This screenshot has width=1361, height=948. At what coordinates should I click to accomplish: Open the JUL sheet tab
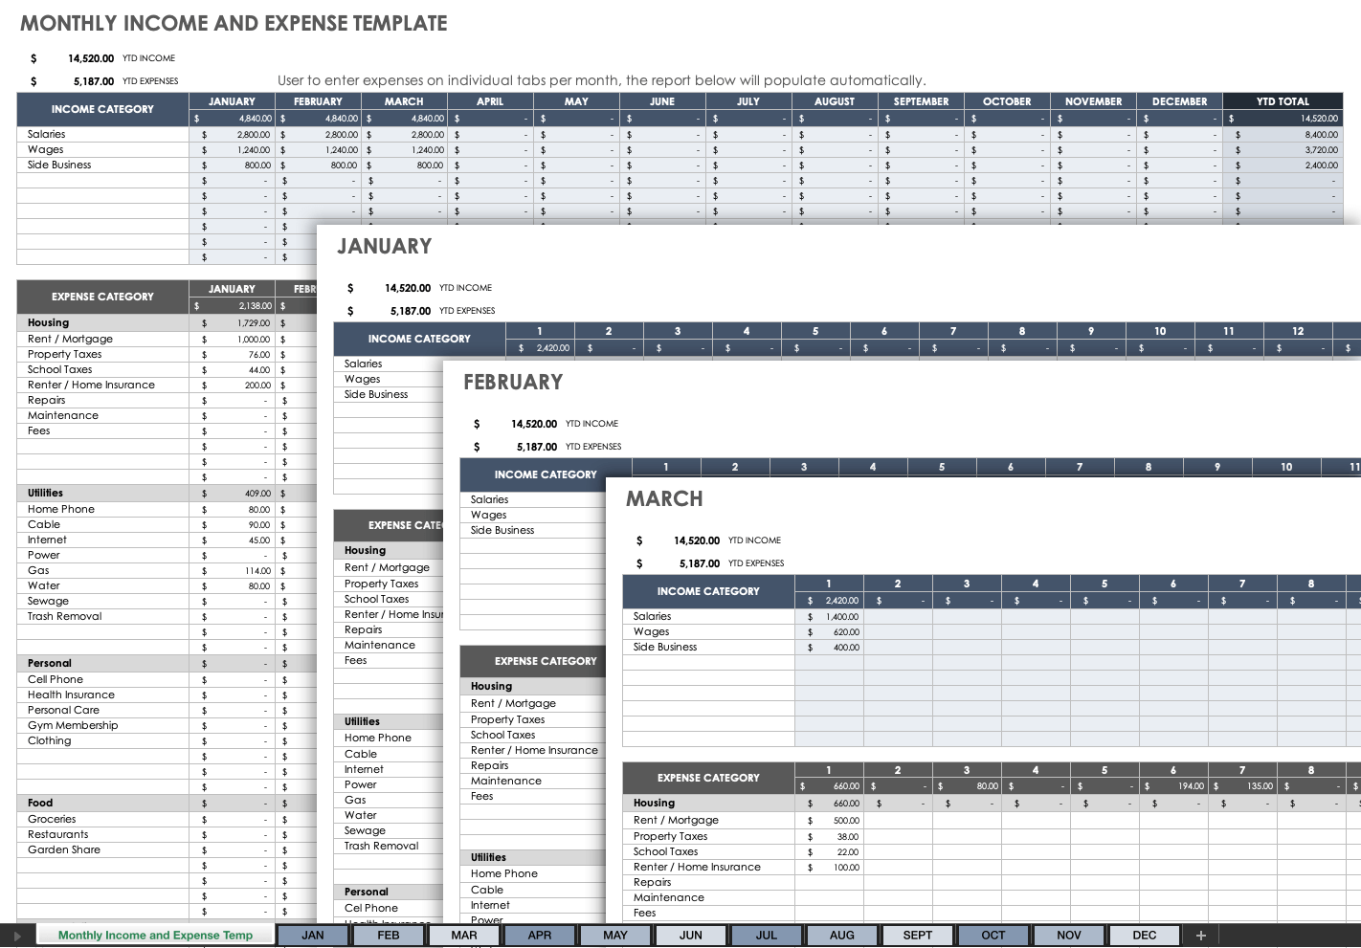pyautogui.click(x=766, y=935)
